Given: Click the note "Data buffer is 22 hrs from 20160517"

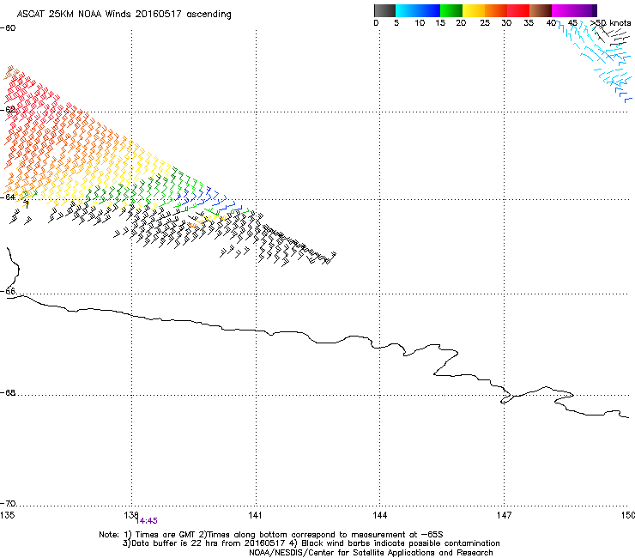Looking at the screenshot, I should coord(203,543).
